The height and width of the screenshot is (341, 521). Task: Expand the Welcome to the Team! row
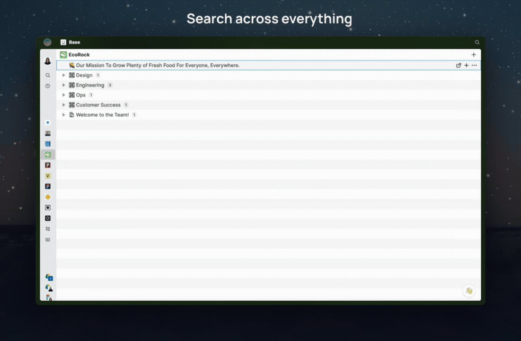(x=63, y=115)
